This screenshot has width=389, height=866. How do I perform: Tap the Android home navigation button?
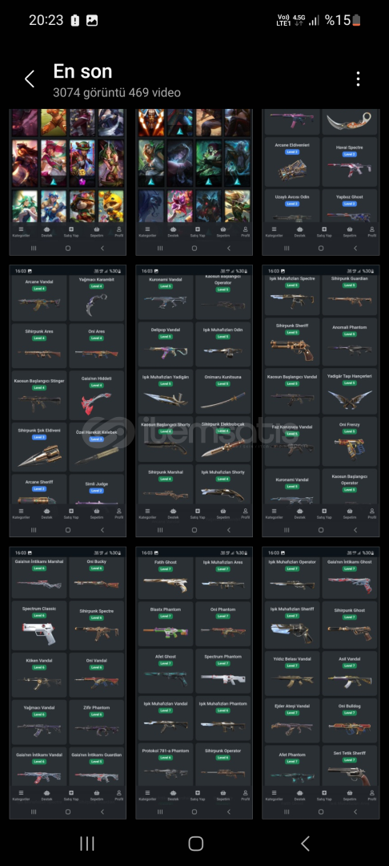tap(195, 843)
